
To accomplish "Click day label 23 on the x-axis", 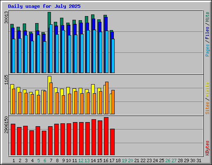I will (149, 160).
